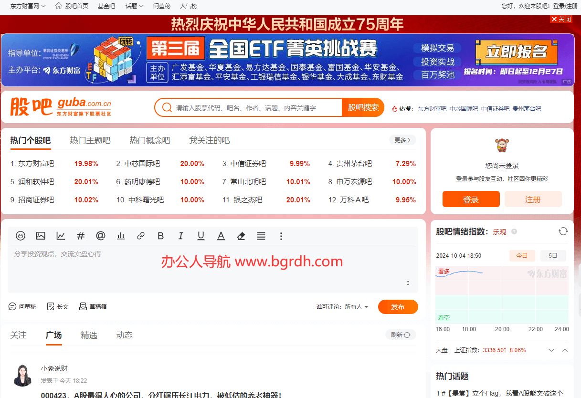Image resolution: width=581 pixels, height=398 pixels.
Task: Refresh the 股吧情绪指数 panel
Action: coord(563,231)
